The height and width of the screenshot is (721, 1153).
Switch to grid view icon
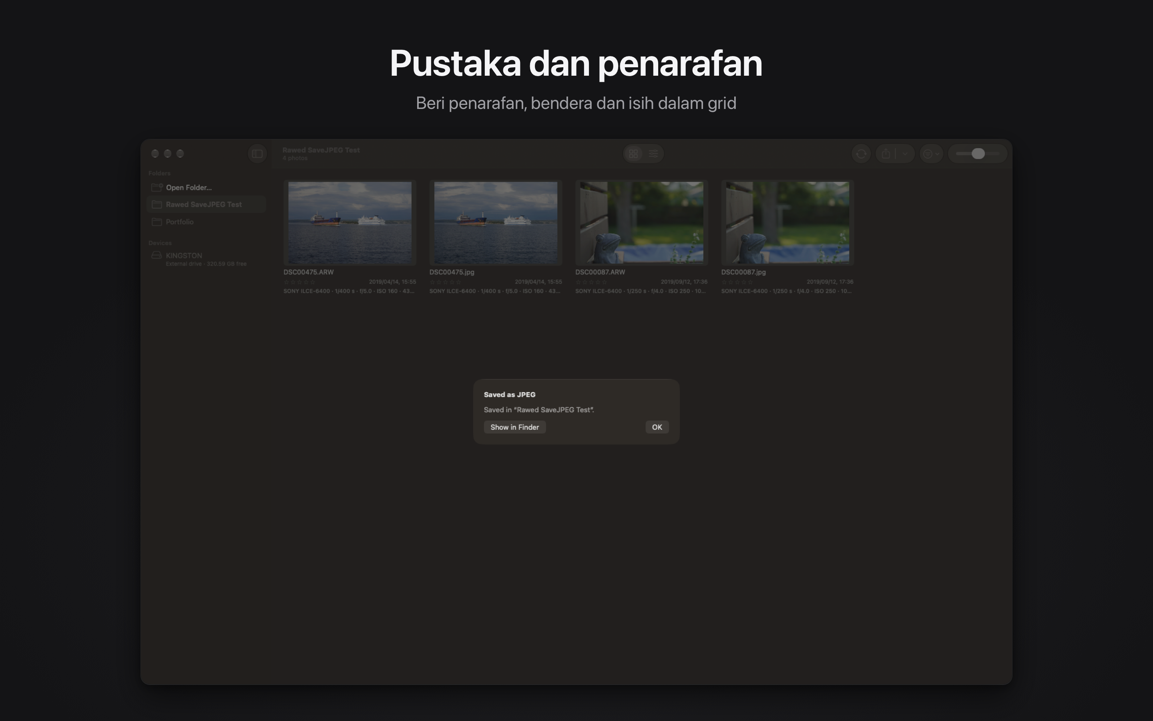click(x=633, y=153)
